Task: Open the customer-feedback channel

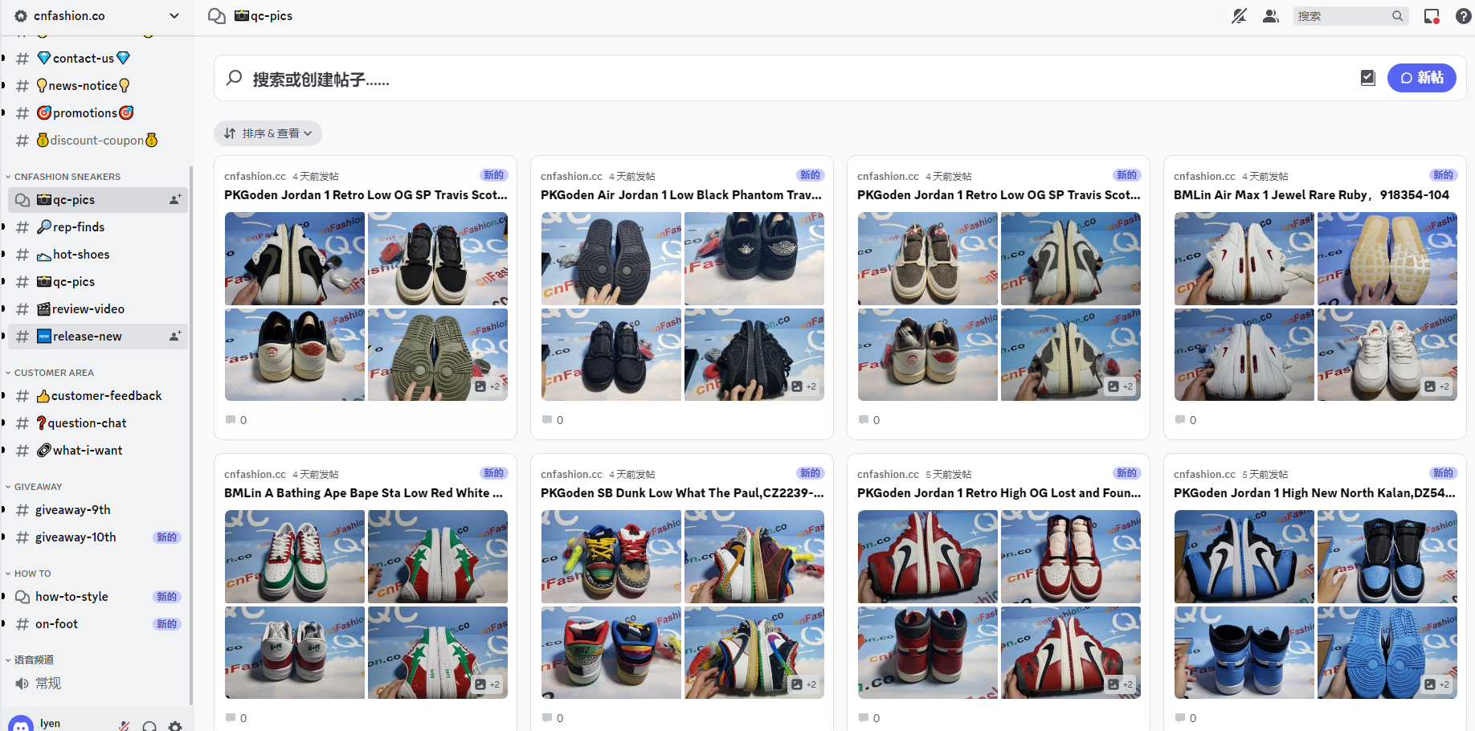Action: pos(98,395)
